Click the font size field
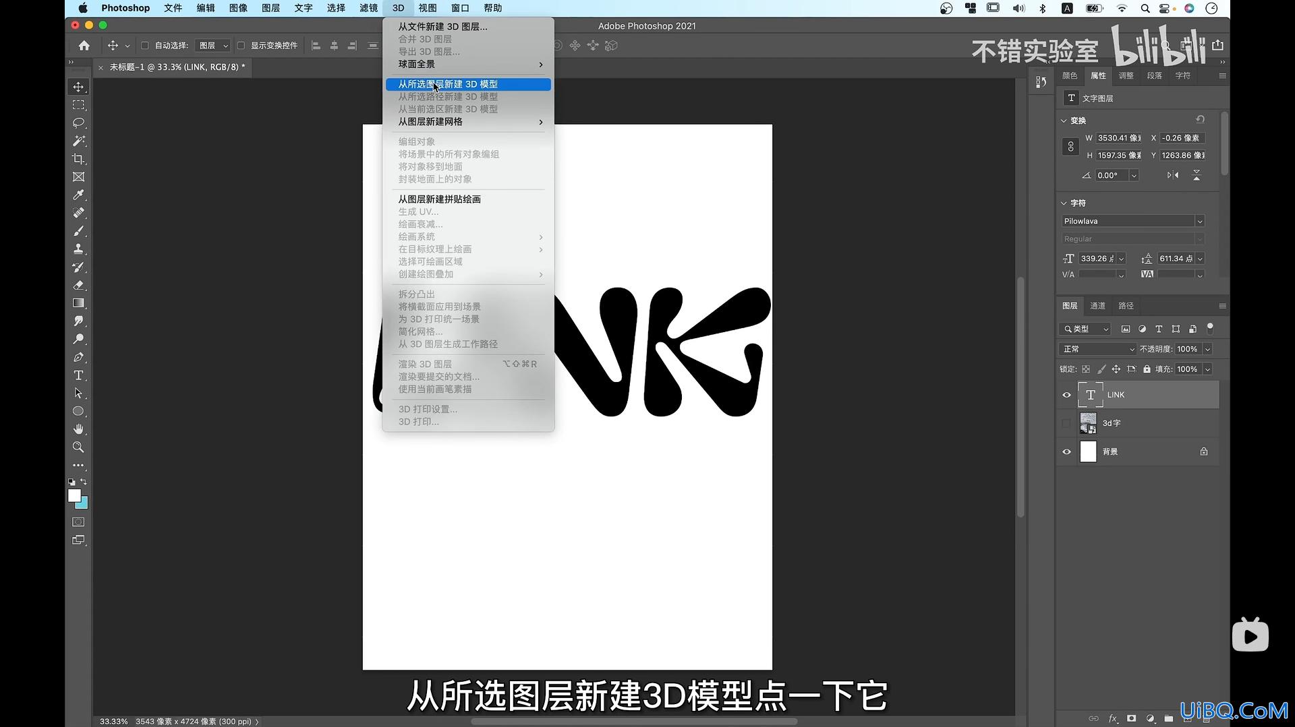 pos(1097,259)
